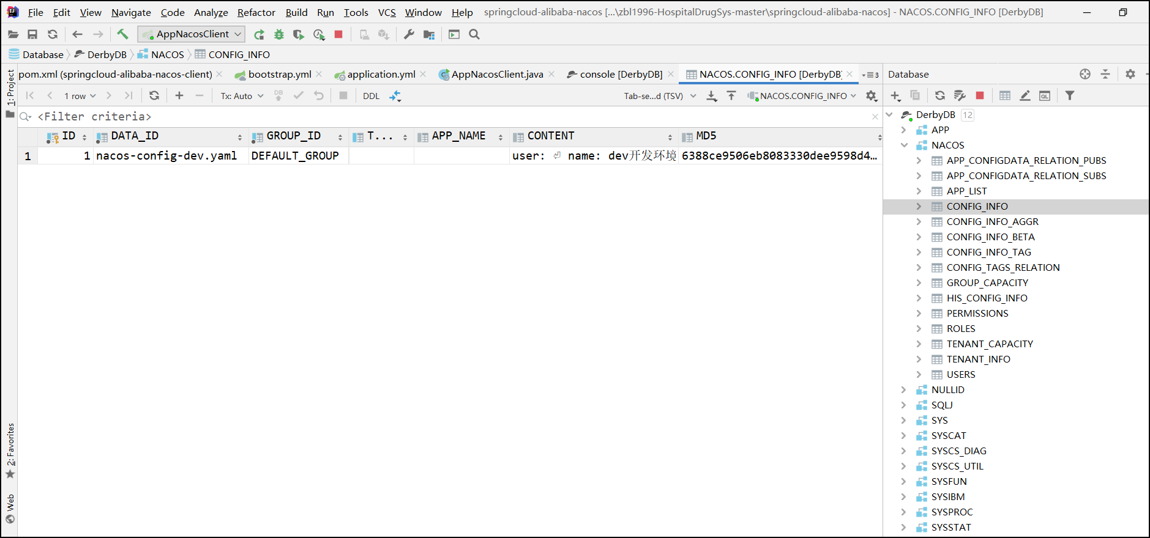Refresh the Database panel
This screenshot has height=538, width=1150.
[940, 95]
